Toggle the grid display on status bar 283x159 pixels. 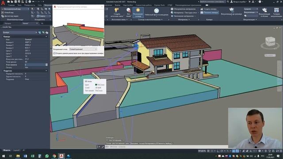point(208,151)
